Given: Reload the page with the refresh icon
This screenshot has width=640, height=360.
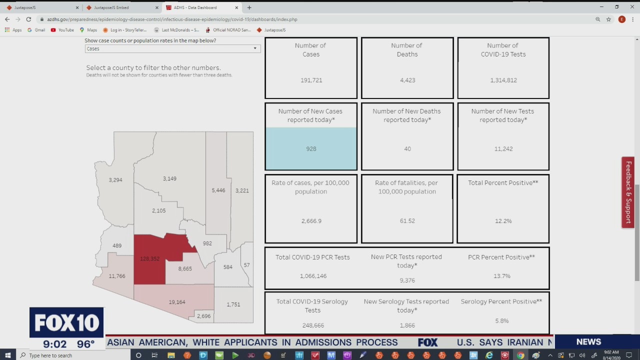Looking at the screenshot, I should click(x=28, y=19).
